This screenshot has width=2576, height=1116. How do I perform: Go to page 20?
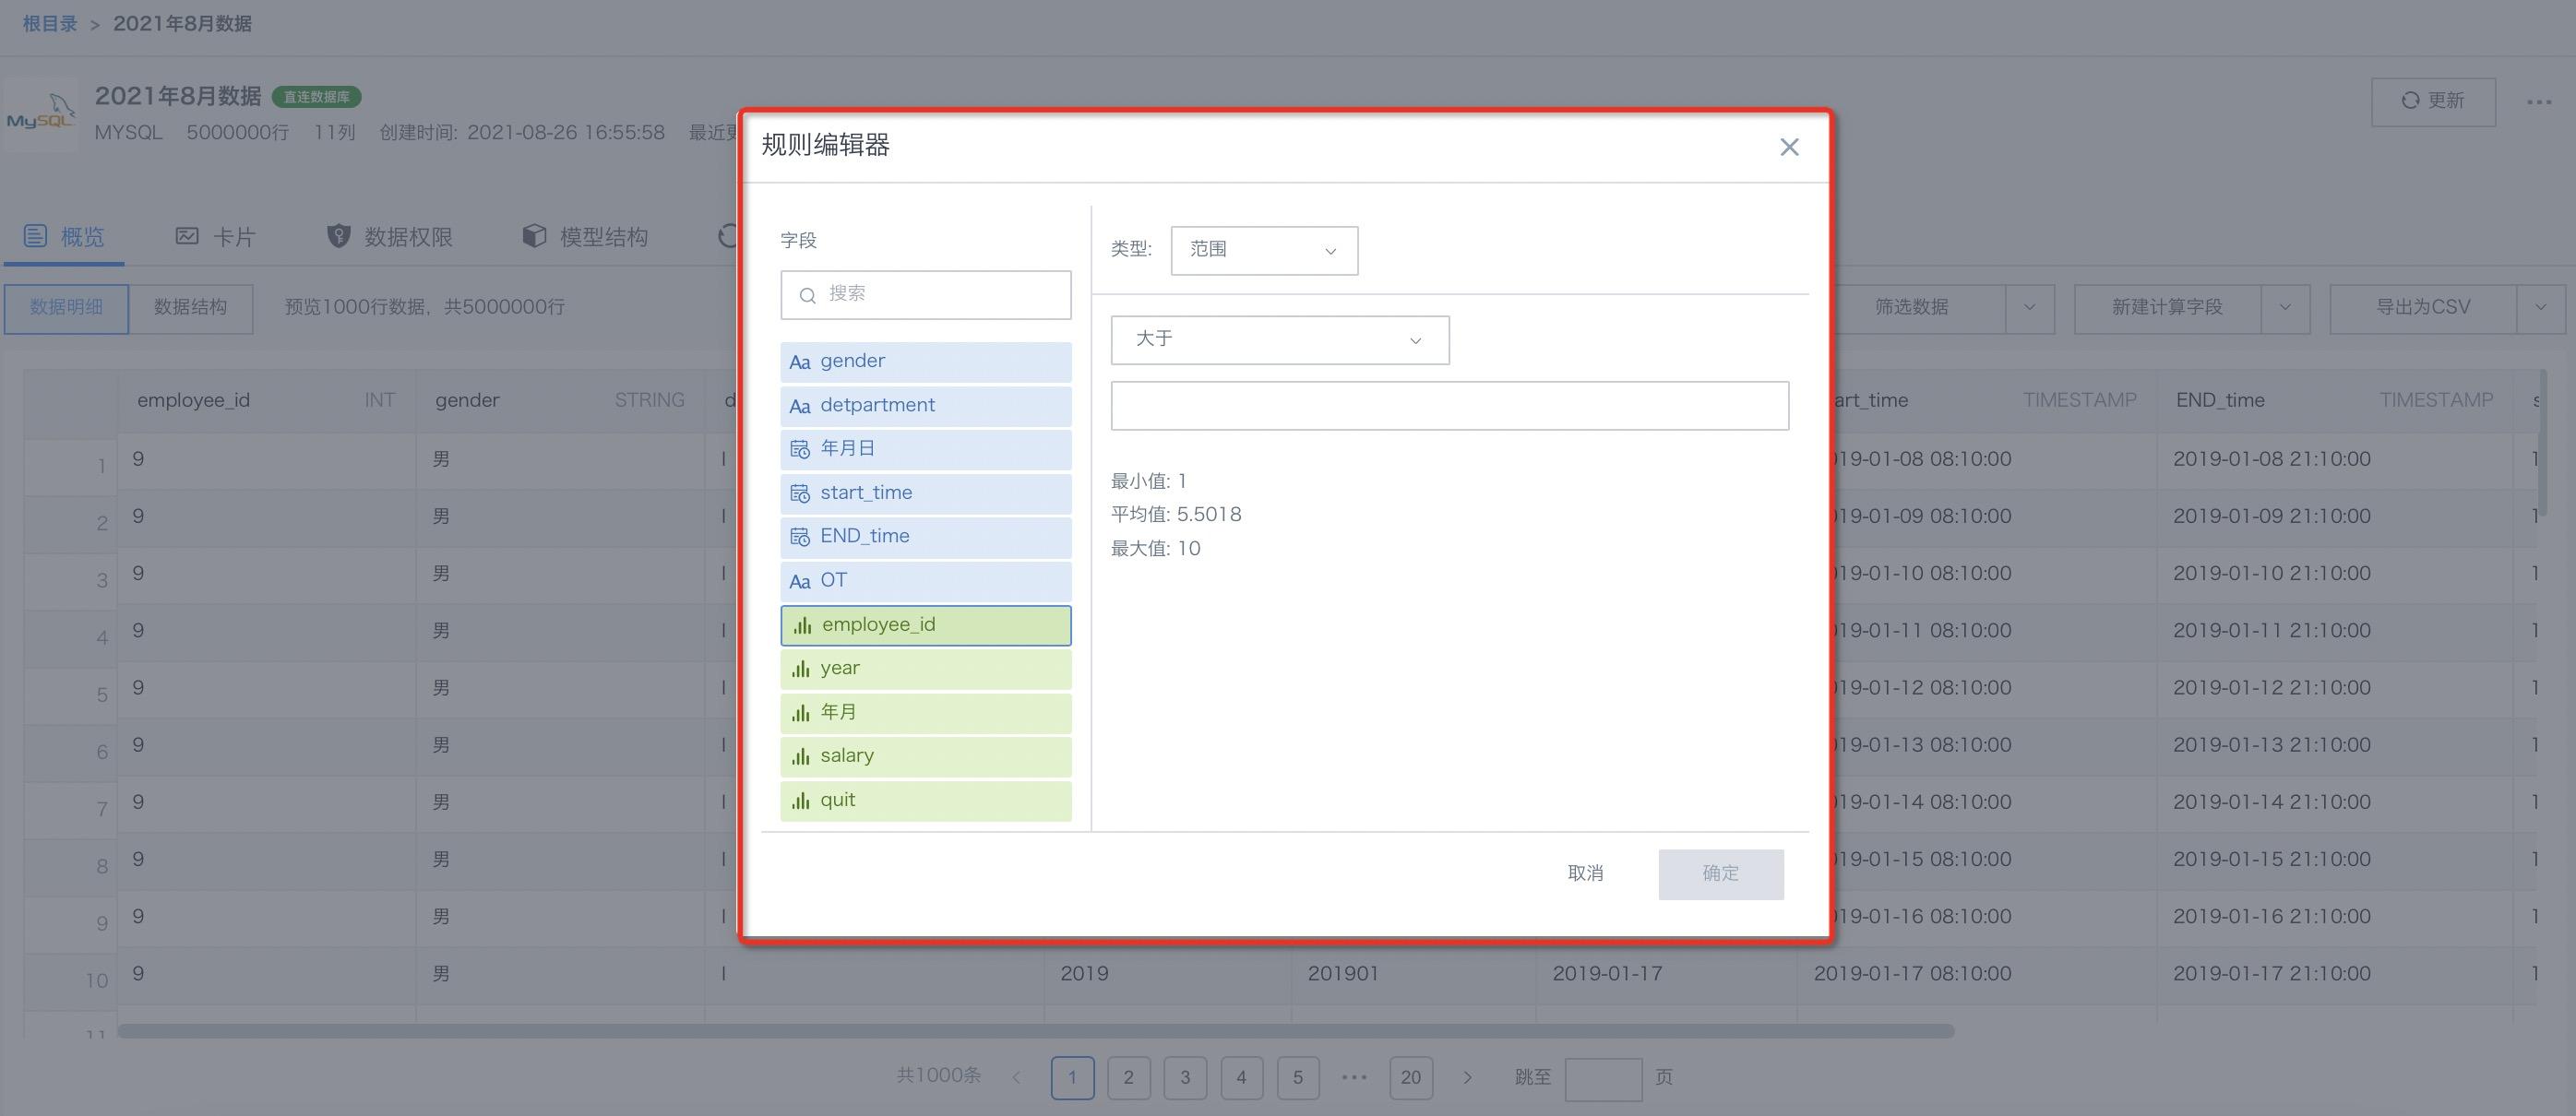[x=1411, y=1078]
